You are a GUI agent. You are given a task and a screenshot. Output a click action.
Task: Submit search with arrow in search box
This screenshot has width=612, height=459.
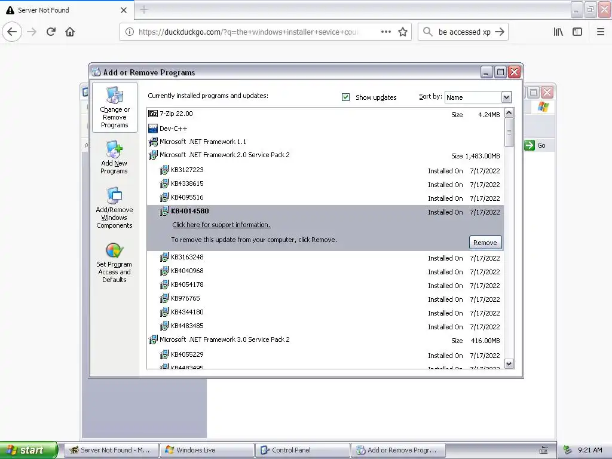coord(500,32)
